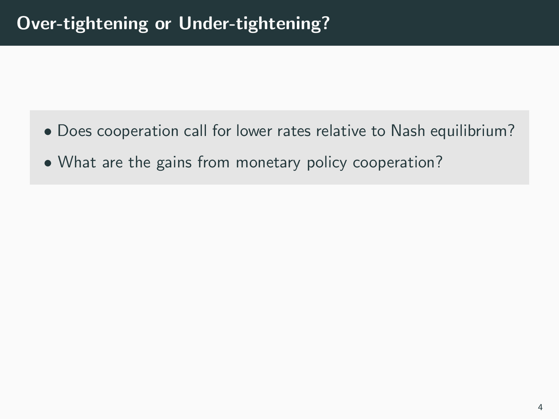559x419 pixels.
Task: Click the slide title Over-tightening or Under-tightening?
Action: coord(173,23)
